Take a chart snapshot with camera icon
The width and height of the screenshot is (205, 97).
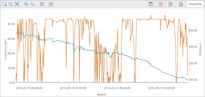50,4
